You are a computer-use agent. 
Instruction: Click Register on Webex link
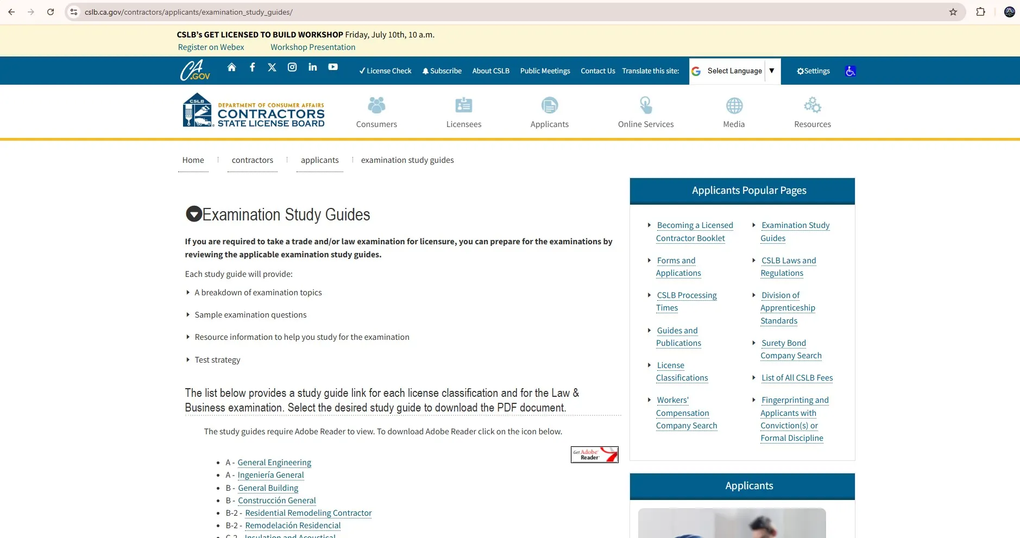[x=211, y=47]
